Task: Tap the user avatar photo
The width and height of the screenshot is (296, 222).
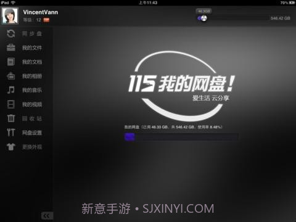Action: pos(10,16)
